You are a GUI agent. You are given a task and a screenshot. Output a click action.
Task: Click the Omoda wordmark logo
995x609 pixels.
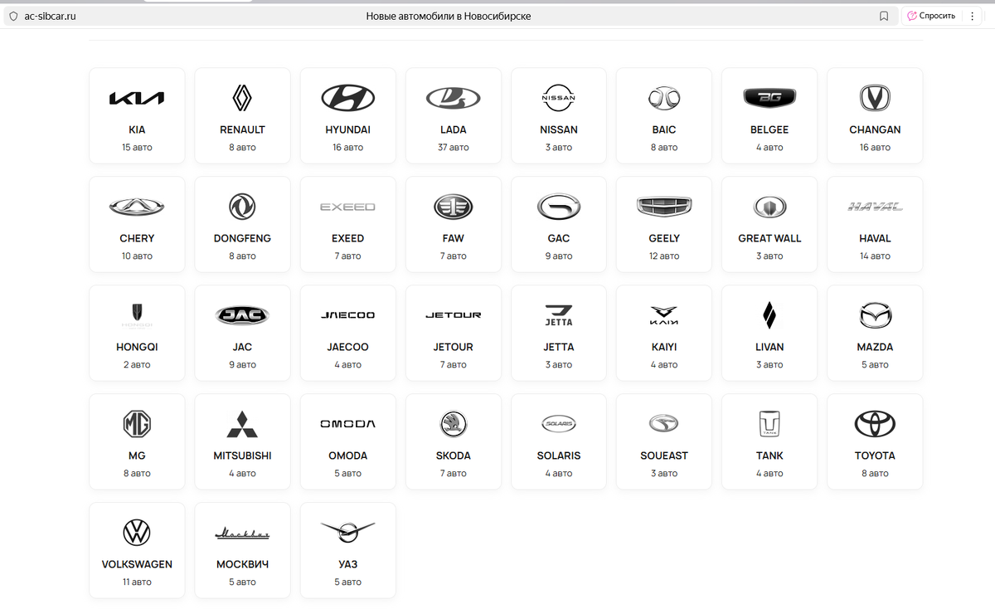[347, 424]
